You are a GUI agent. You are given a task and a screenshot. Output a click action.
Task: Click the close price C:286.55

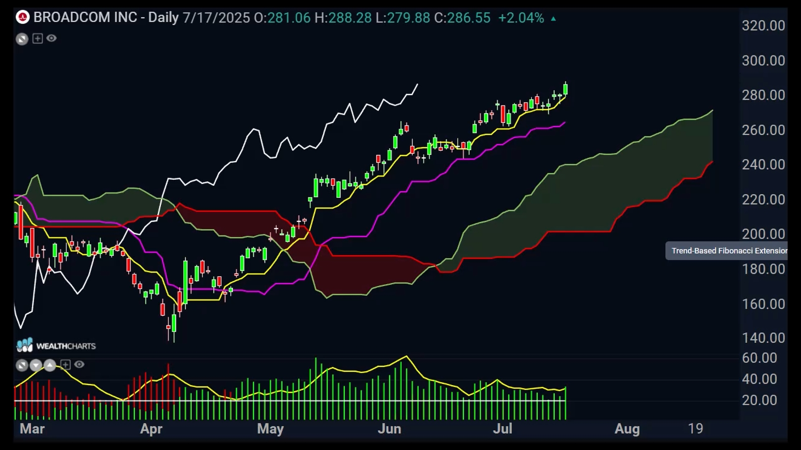[462, 18]
